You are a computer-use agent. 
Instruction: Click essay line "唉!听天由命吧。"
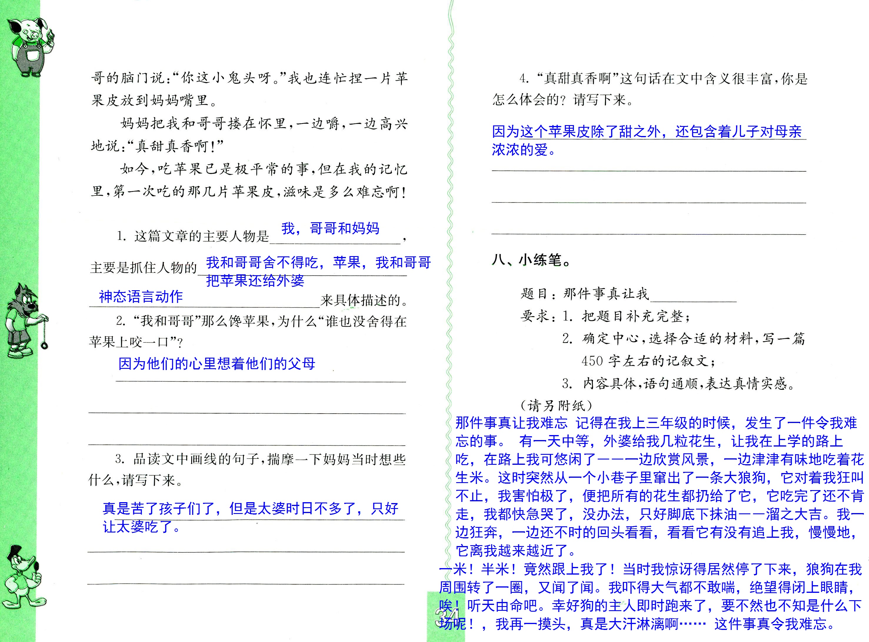[650, 605]
